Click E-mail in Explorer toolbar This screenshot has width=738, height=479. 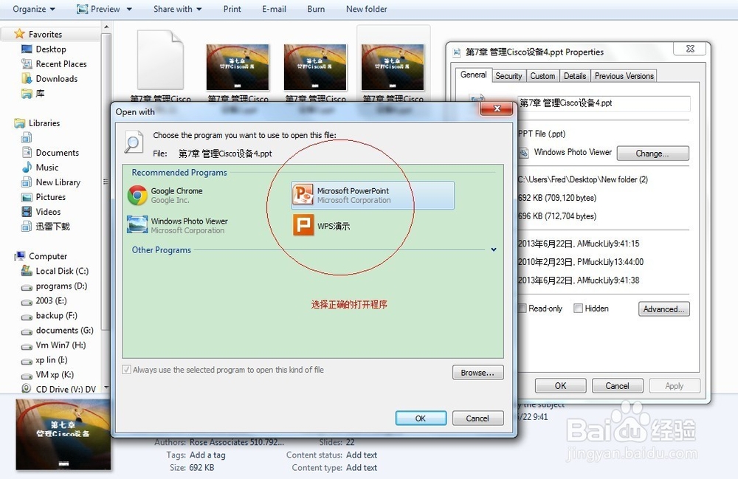274,9
